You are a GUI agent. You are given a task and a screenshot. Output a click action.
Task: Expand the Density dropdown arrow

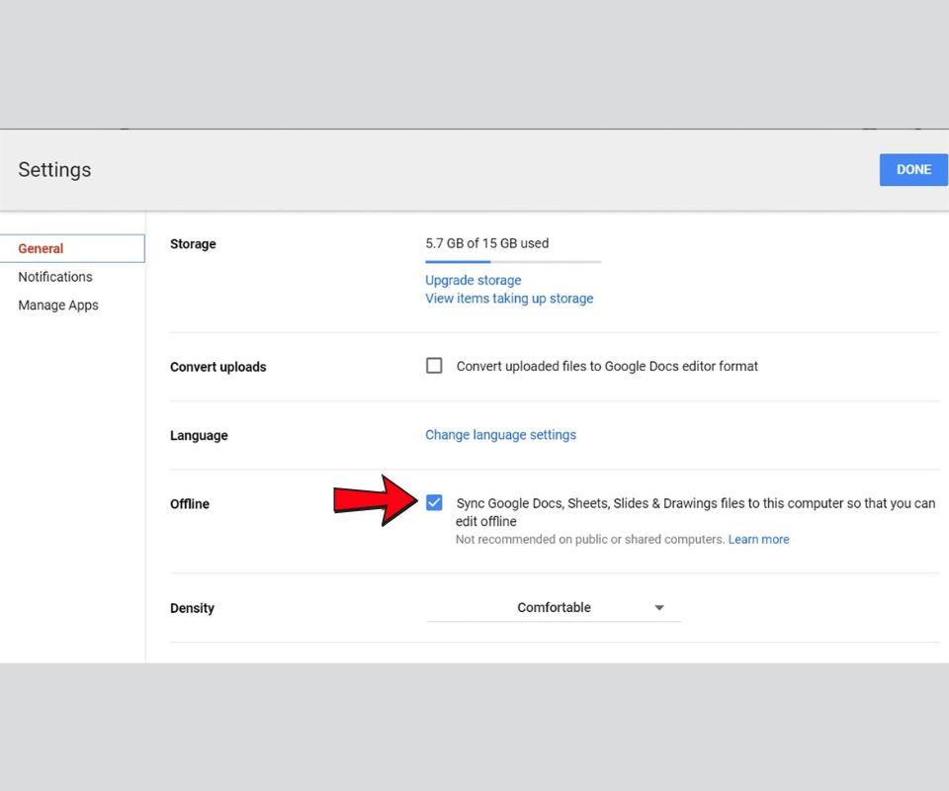point(659,608)
